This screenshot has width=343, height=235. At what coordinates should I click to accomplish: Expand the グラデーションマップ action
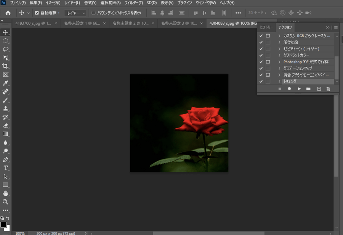pyautogui.click(x=279, y=68)
